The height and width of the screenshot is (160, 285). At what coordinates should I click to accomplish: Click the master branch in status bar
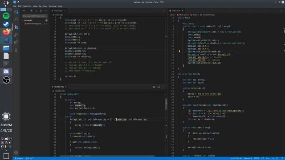19,158
